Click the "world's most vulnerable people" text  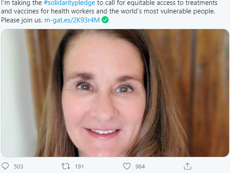pyautogui.click(x=168, y=11)
